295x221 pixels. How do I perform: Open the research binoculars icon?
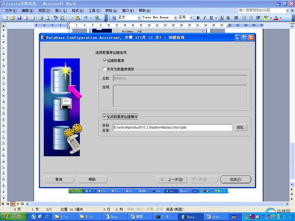pos(62,18)
